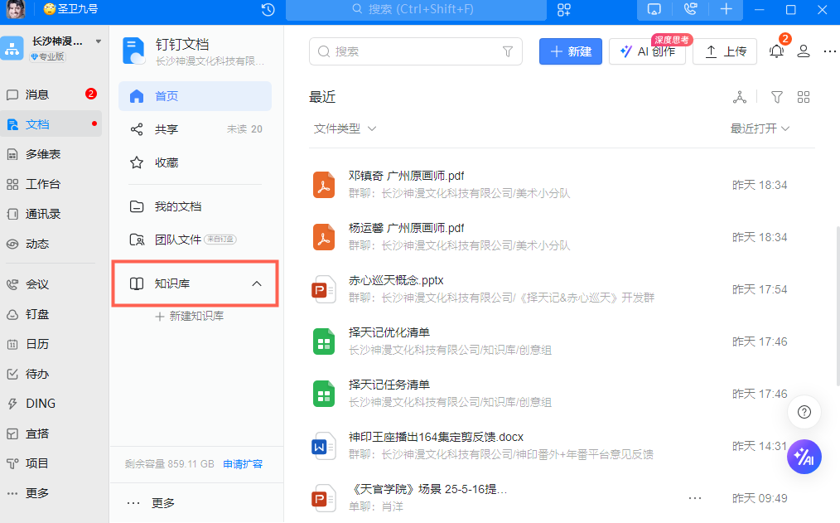This screenshot has height=523, width=840.
Task: Go to 消息 in left sidebar
Action: pos(37,94)
